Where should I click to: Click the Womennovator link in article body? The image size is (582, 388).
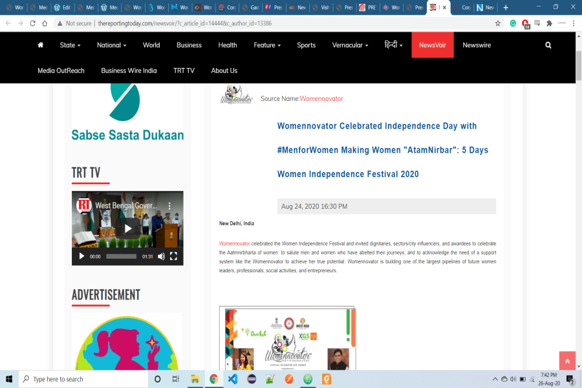point(235,244)
